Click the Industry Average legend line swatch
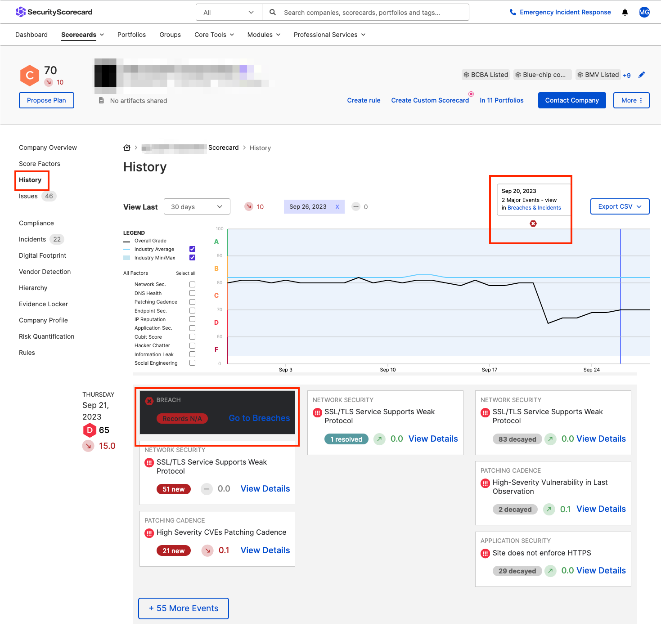Image resolution: width=661 pixels, height=631 pixels. click(x=127, y=249)
